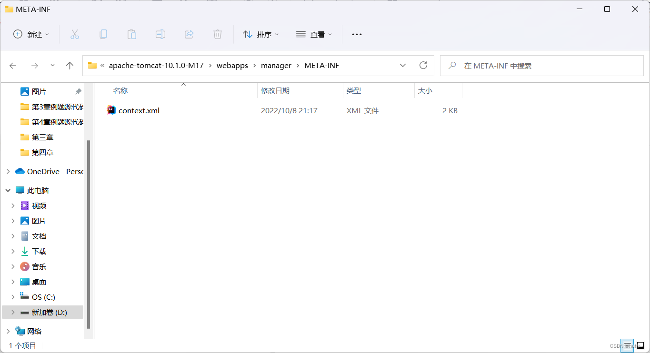Image resolution: width=650 pixels, height=353 pixels.
Task: Click the webapps breadcrumb
Action: point(232,66)
